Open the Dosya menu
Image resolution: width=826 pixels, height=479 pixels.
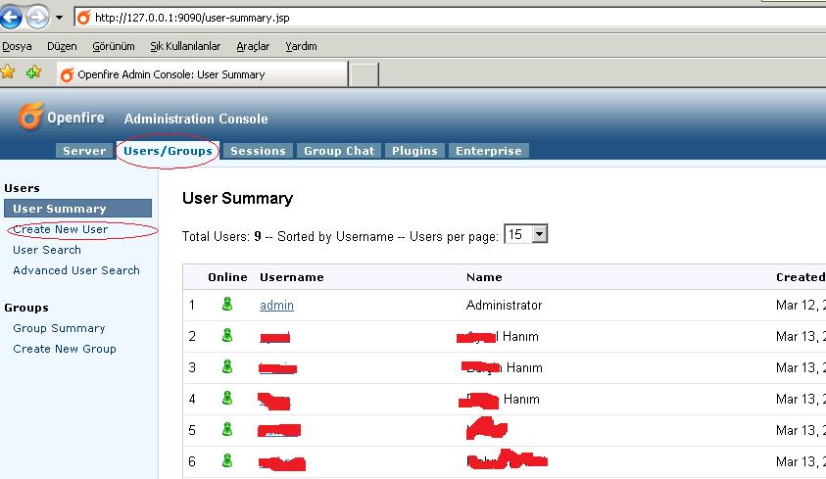tap(17, 46)
